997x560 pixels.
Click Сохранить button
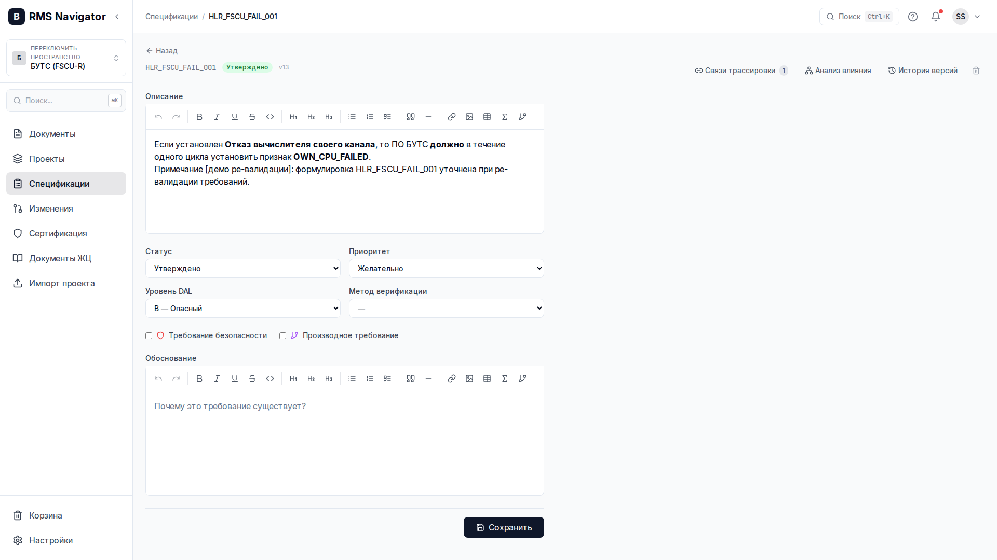point(504,527)
